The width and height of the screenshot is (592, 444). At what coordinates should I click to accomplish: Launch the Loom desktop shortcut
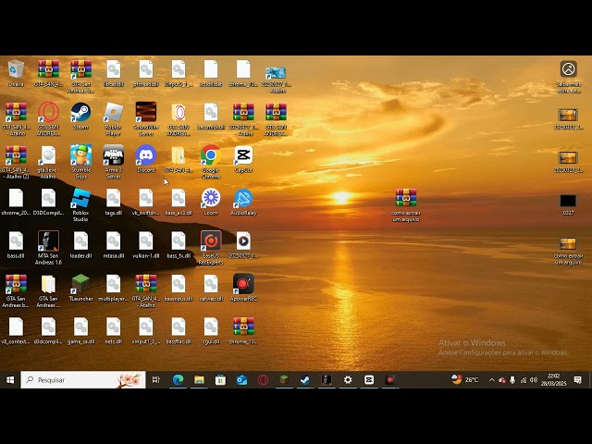pyautogui.click(x=211, y=202)
